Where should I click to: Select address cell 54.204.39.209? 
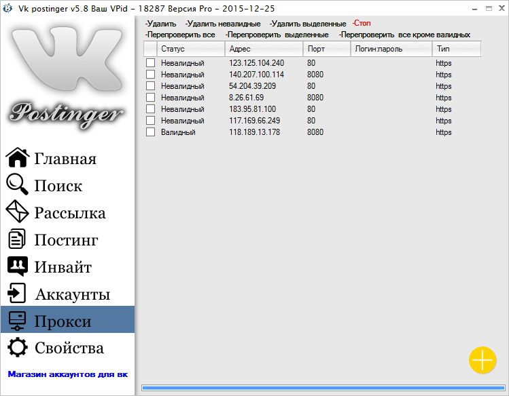tap(252, 86)
